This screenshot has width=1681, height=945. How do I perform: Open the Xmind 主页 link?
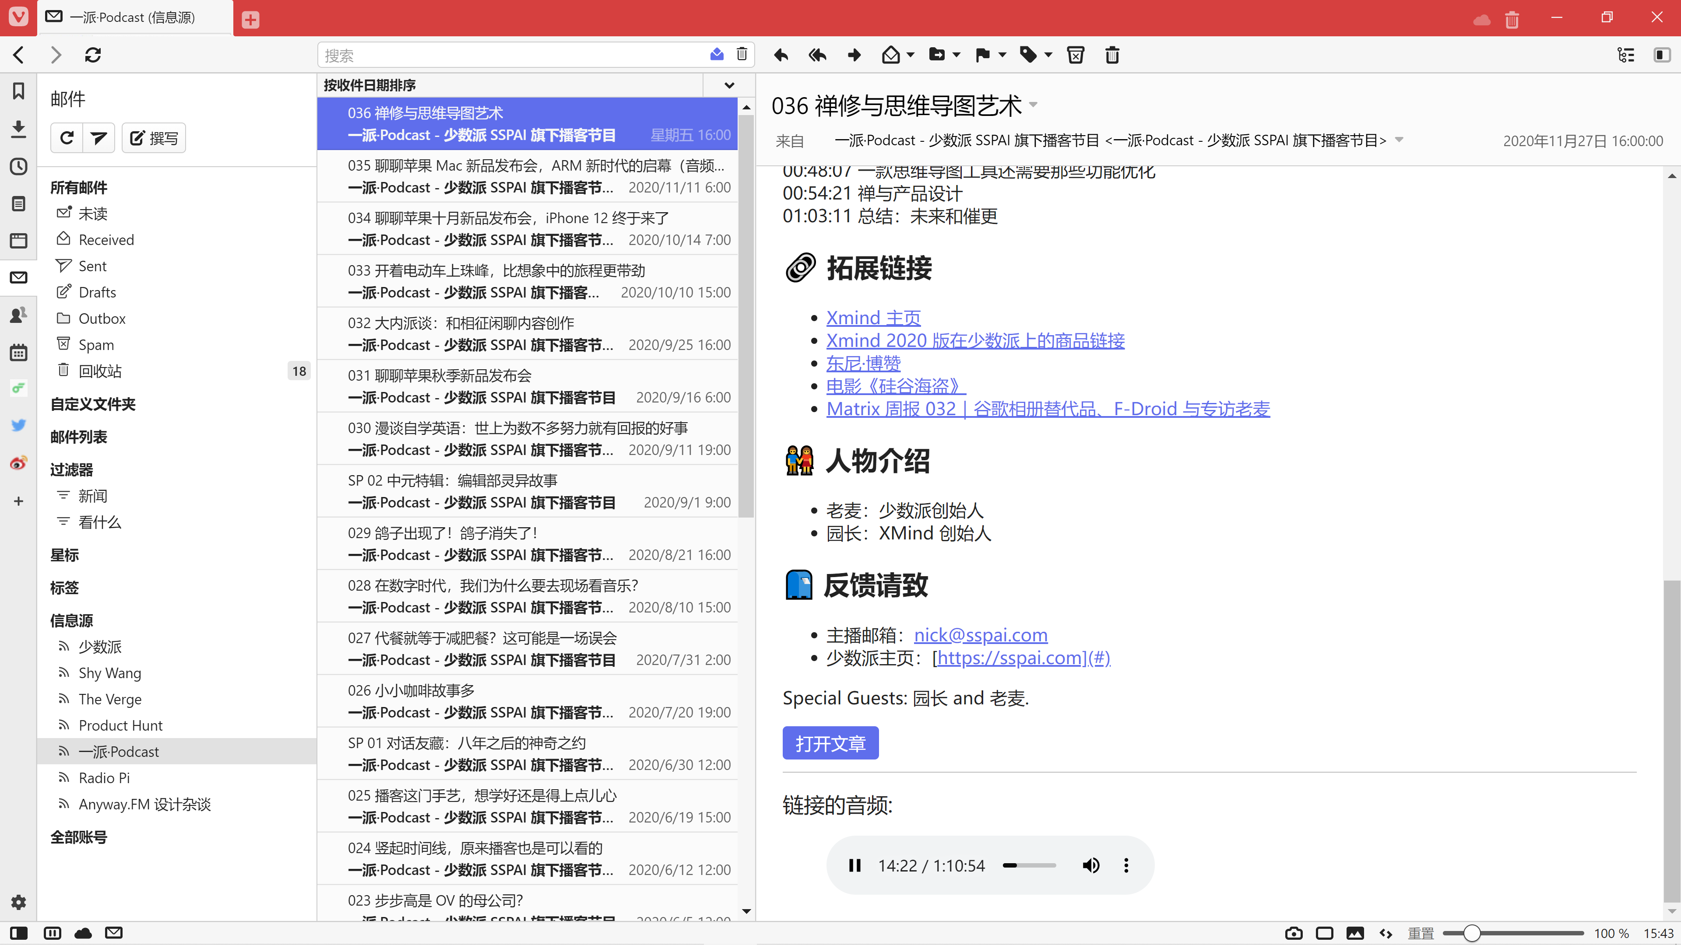click(x=873, y=318)
